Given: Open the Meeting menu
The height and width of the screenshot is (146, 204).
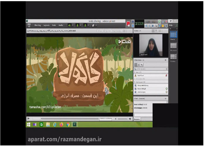Looking at the screenshot, I should [x=38, y=25].
